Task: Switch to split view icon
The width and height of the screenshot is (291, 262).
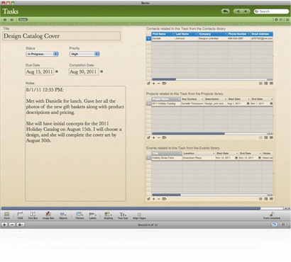Action: 12,20
